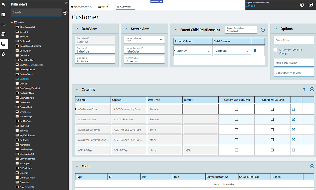Click the Feedback button

pyautogui.click(x=156, y=2)
